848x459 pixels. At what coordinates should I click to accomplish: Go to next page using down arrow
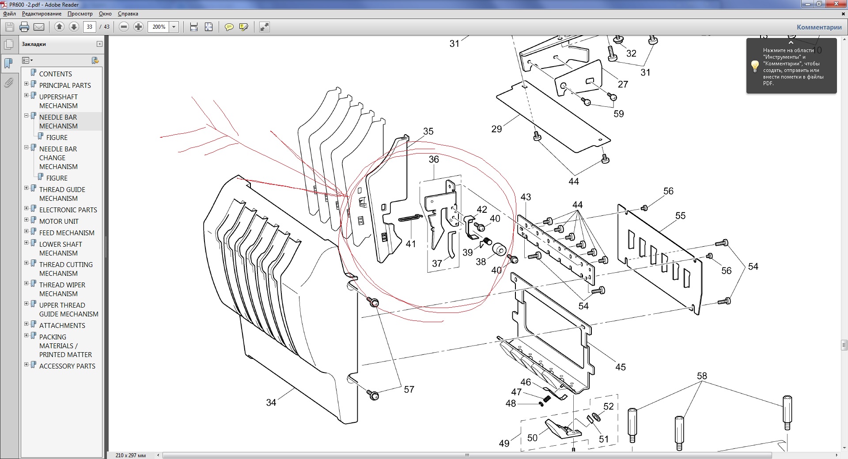[74, 27]
